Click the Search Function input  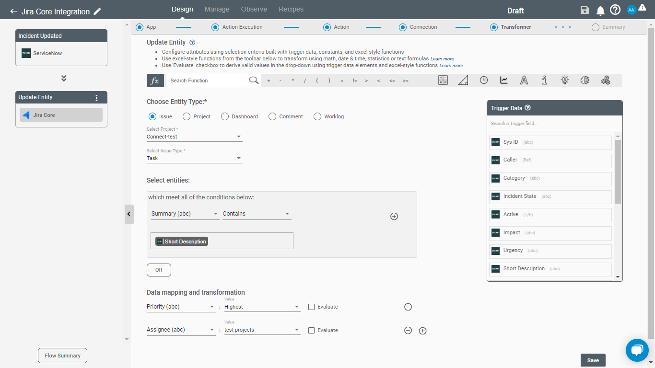[208, 80]
